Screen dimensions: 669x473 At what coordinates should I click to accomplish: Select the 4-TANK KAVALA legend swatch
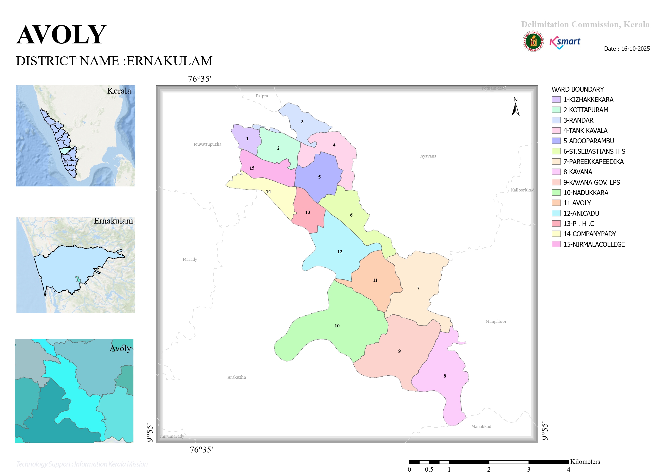click(556, 131)
